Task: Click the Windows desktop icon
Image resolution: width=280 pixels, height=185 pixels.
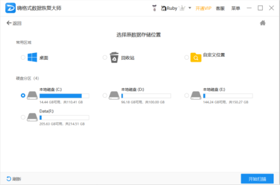Action: tap(32, 57)
